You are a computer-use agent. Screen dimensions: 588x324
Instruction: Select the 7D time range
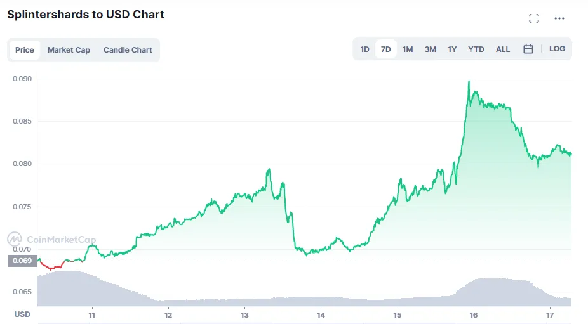pyautogui.click(x=386, y=49)
